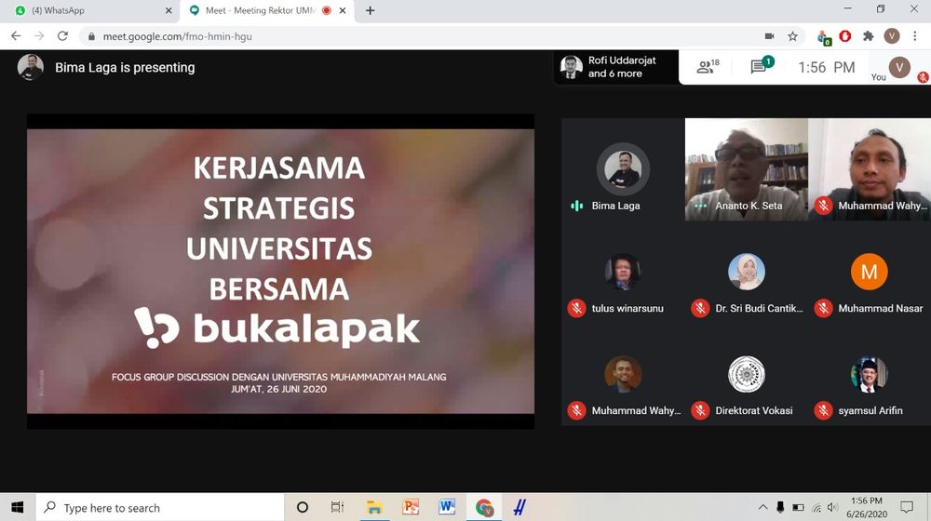Click the taskbar Wi-Fi network icon

(816, 508)
